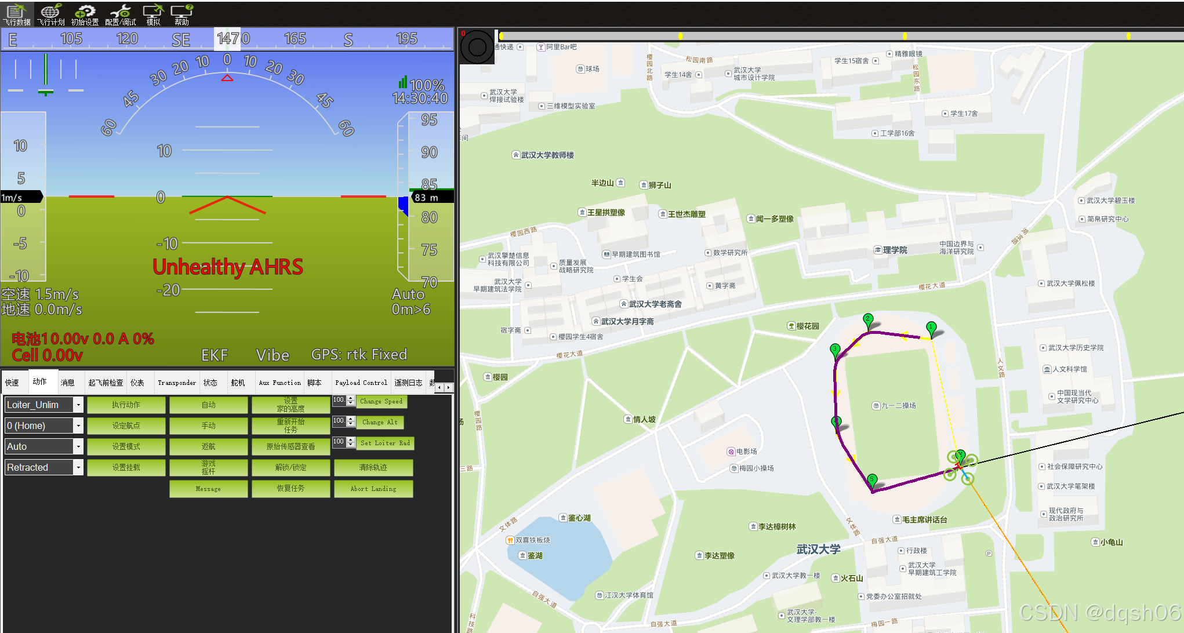
Task: Open the 飞行数据 flight data icon
Action: 16,14
